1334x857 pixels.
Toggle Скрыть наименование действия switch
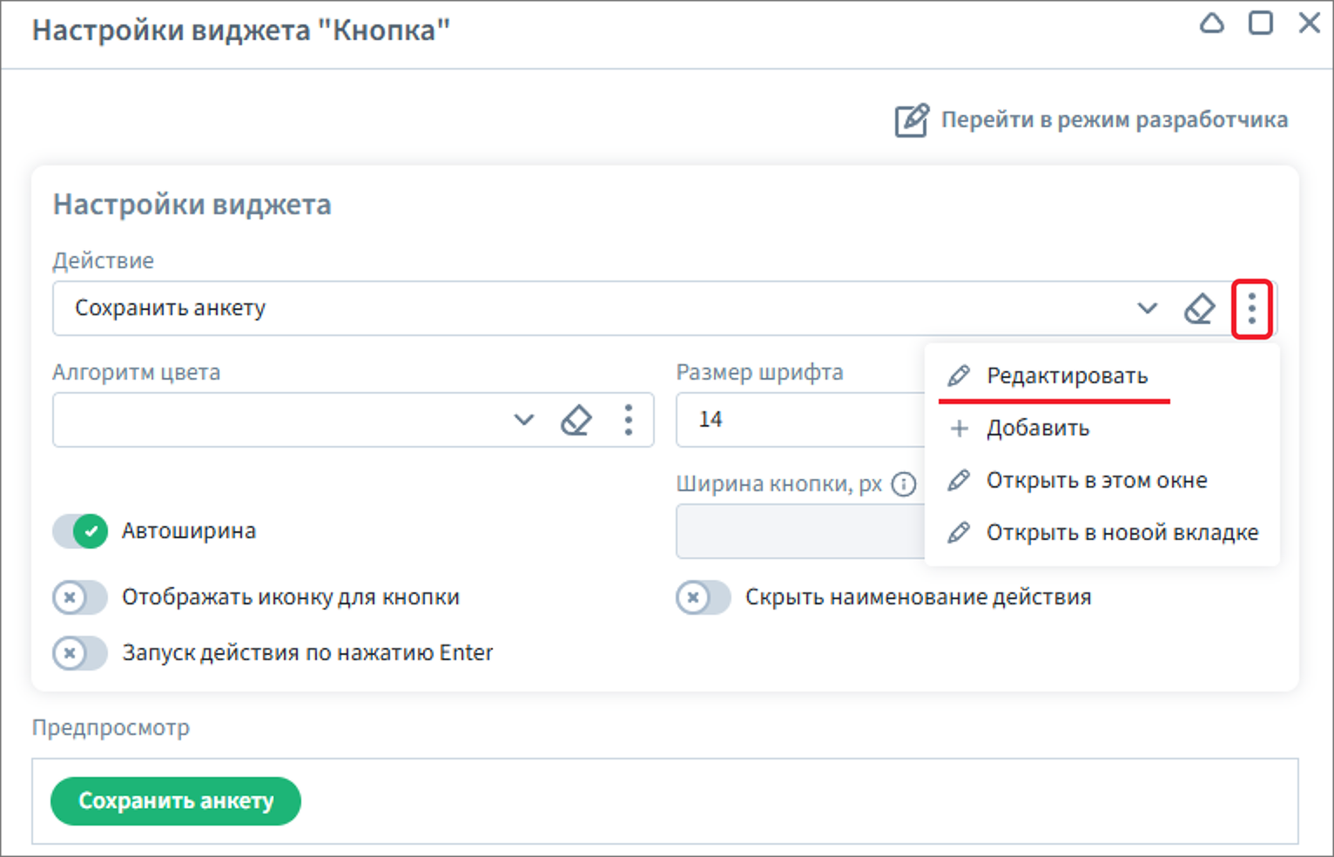coord(704,597)
